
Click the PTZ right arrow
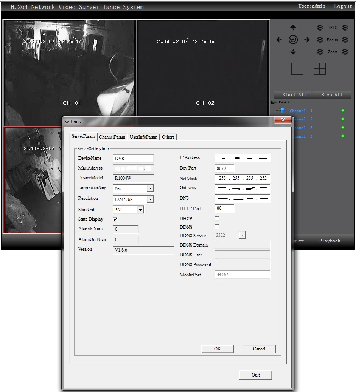click(x=307, y=40)
